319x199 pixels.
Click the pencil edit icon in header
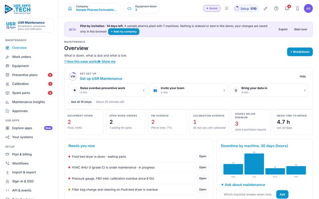pos(265,9)
